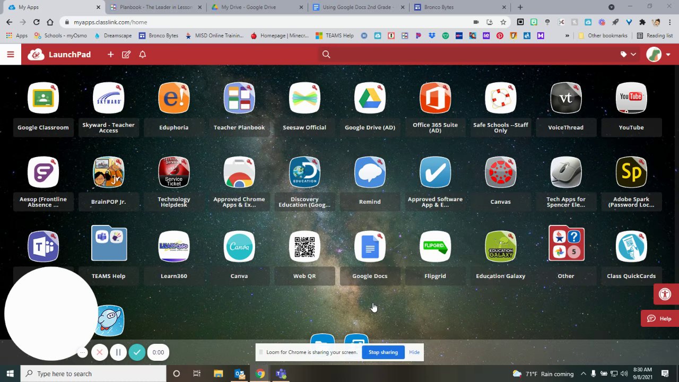679x382 pixels.
Task: Open Teacher Planbook app icon
Action: click(x=239, y=98)
